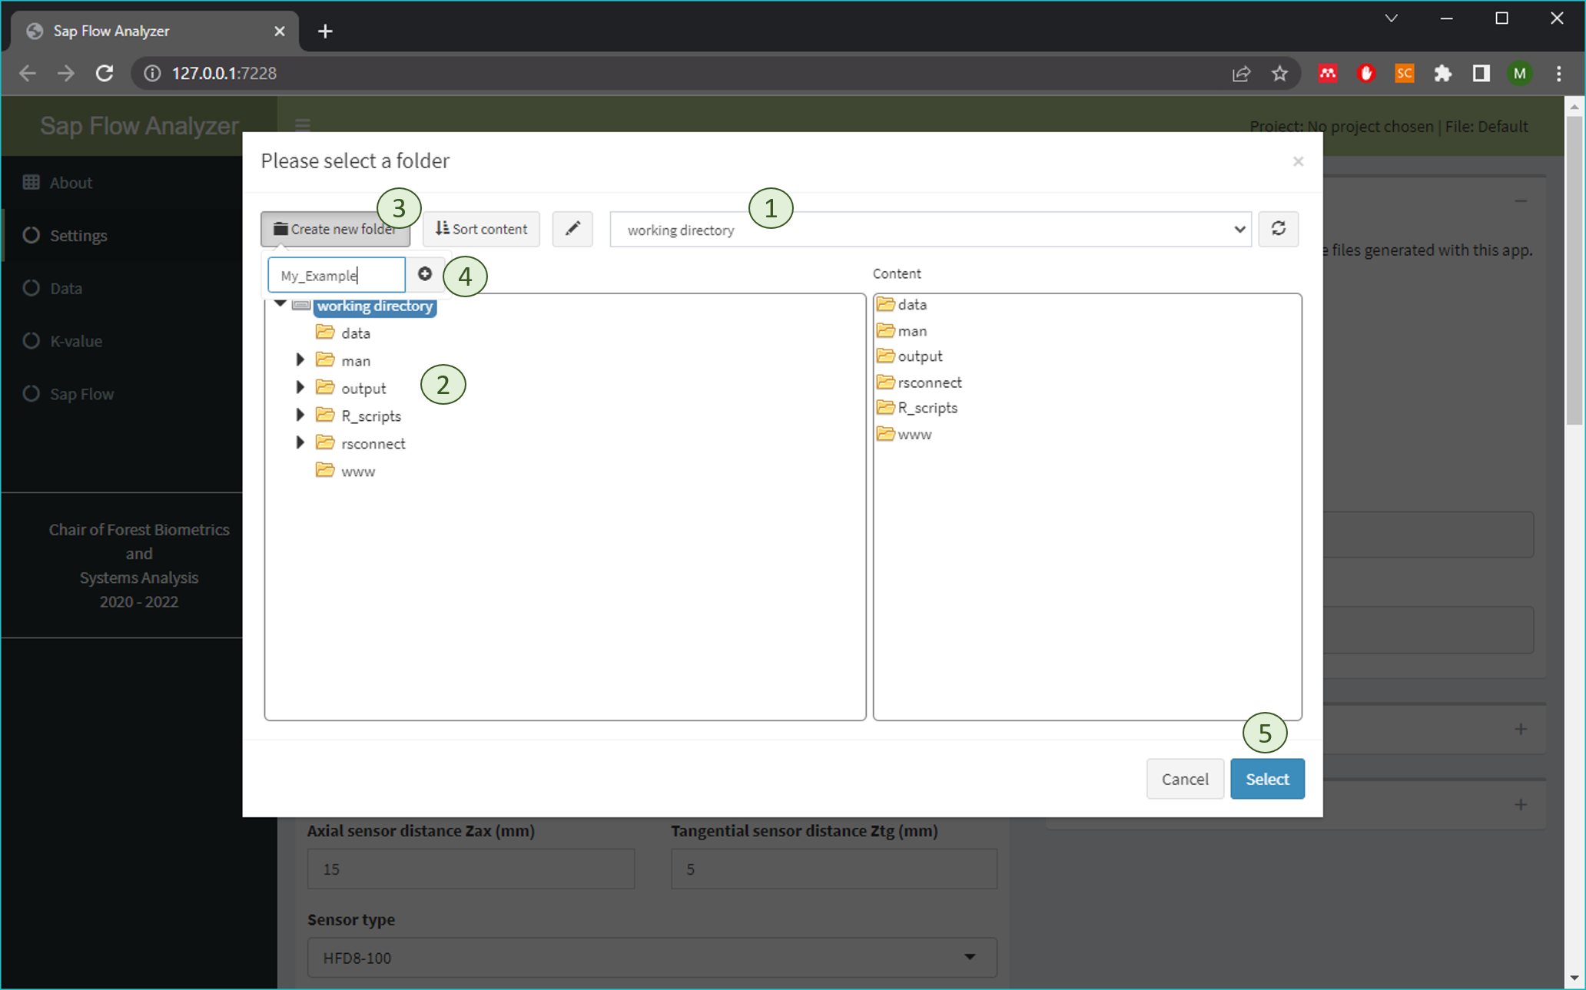Collapse the working directory tree node
Viewport: 1586px width, 990px height.
pos(280,303)
